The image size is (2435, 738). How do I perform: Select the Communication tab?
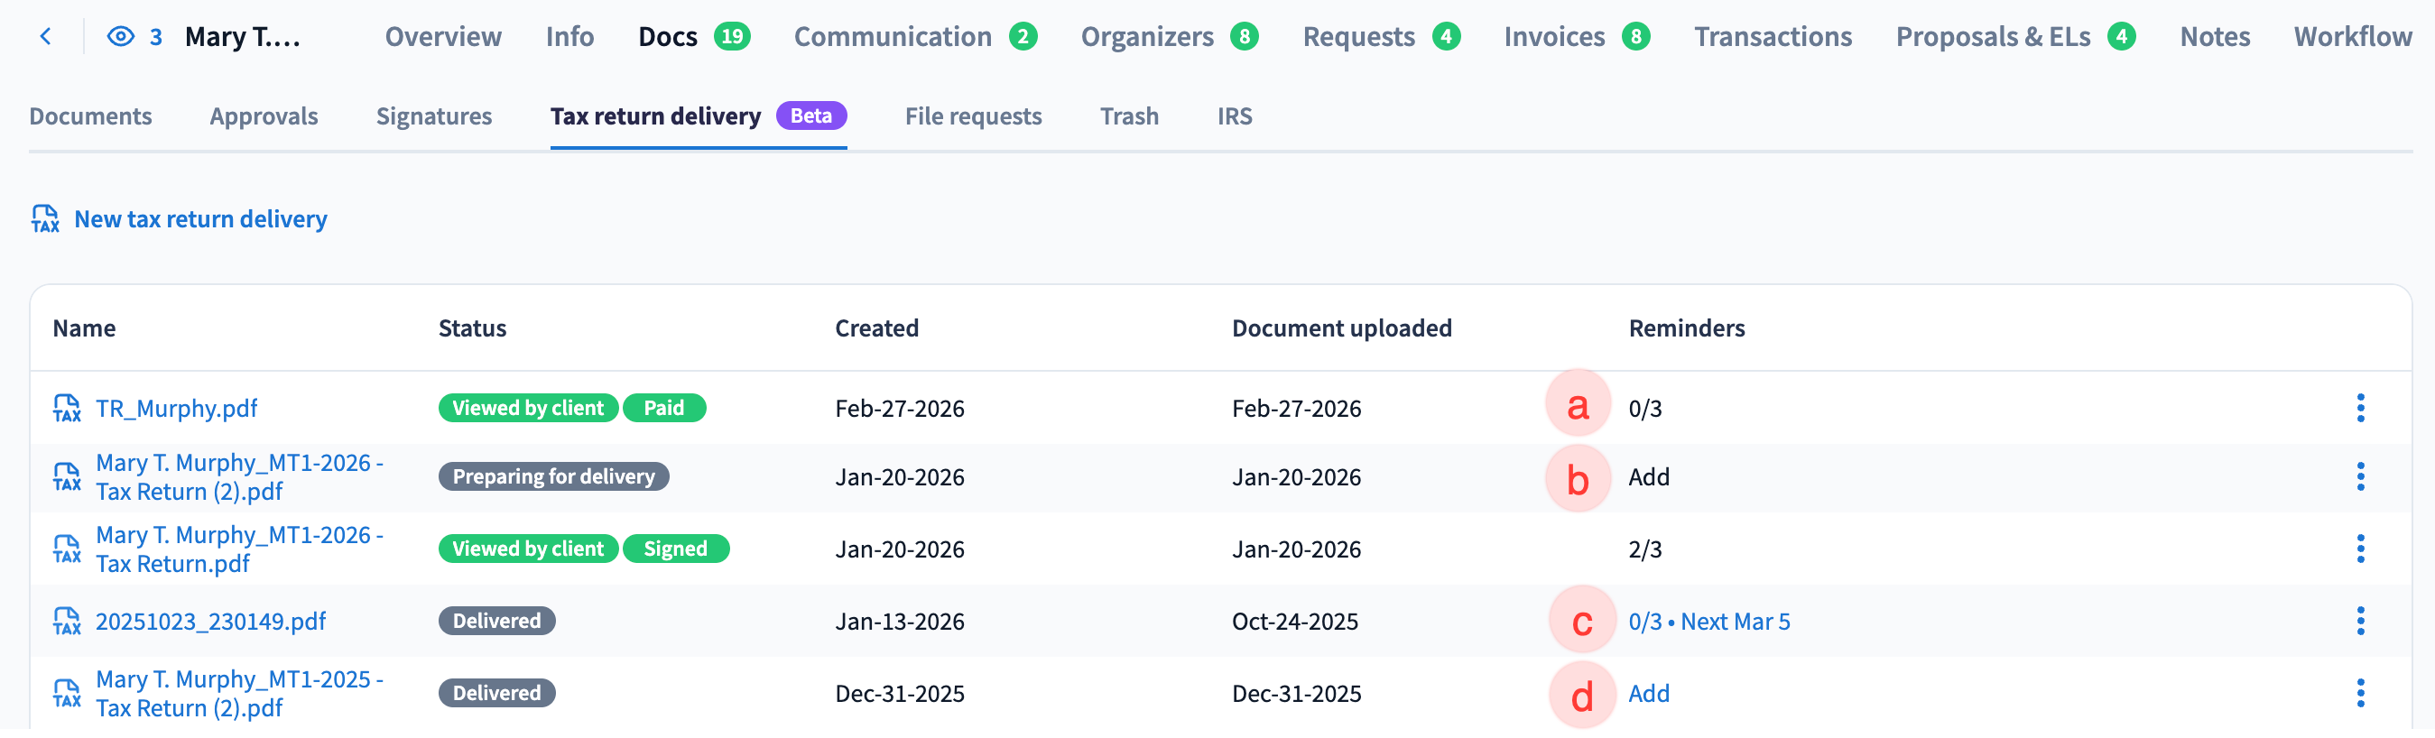pos(893,37)
